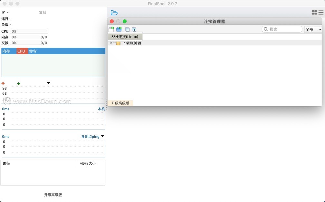Screen dimensions: 325x202
Task: Sort processes by CPU column header
Action: 22,51
